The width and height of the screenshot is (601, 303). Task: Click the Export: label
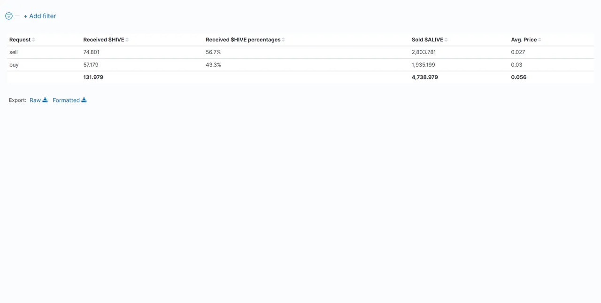click(x=17, y=100)
